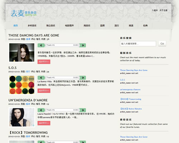Click the colorful dots album thumbnail
Screen dimensions: 179x143
22,85
